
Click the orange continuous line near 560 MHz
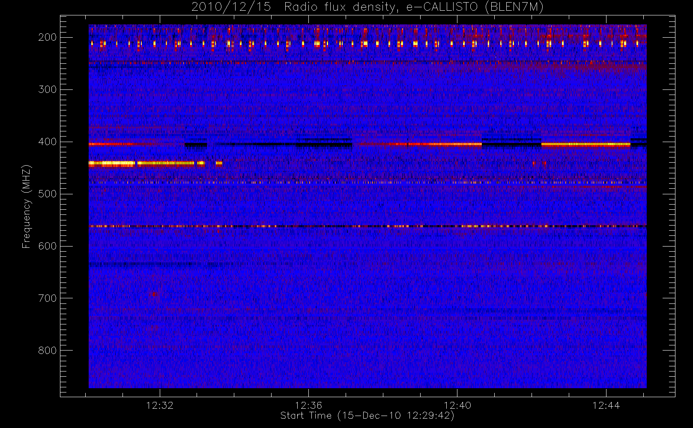point(367,226)
